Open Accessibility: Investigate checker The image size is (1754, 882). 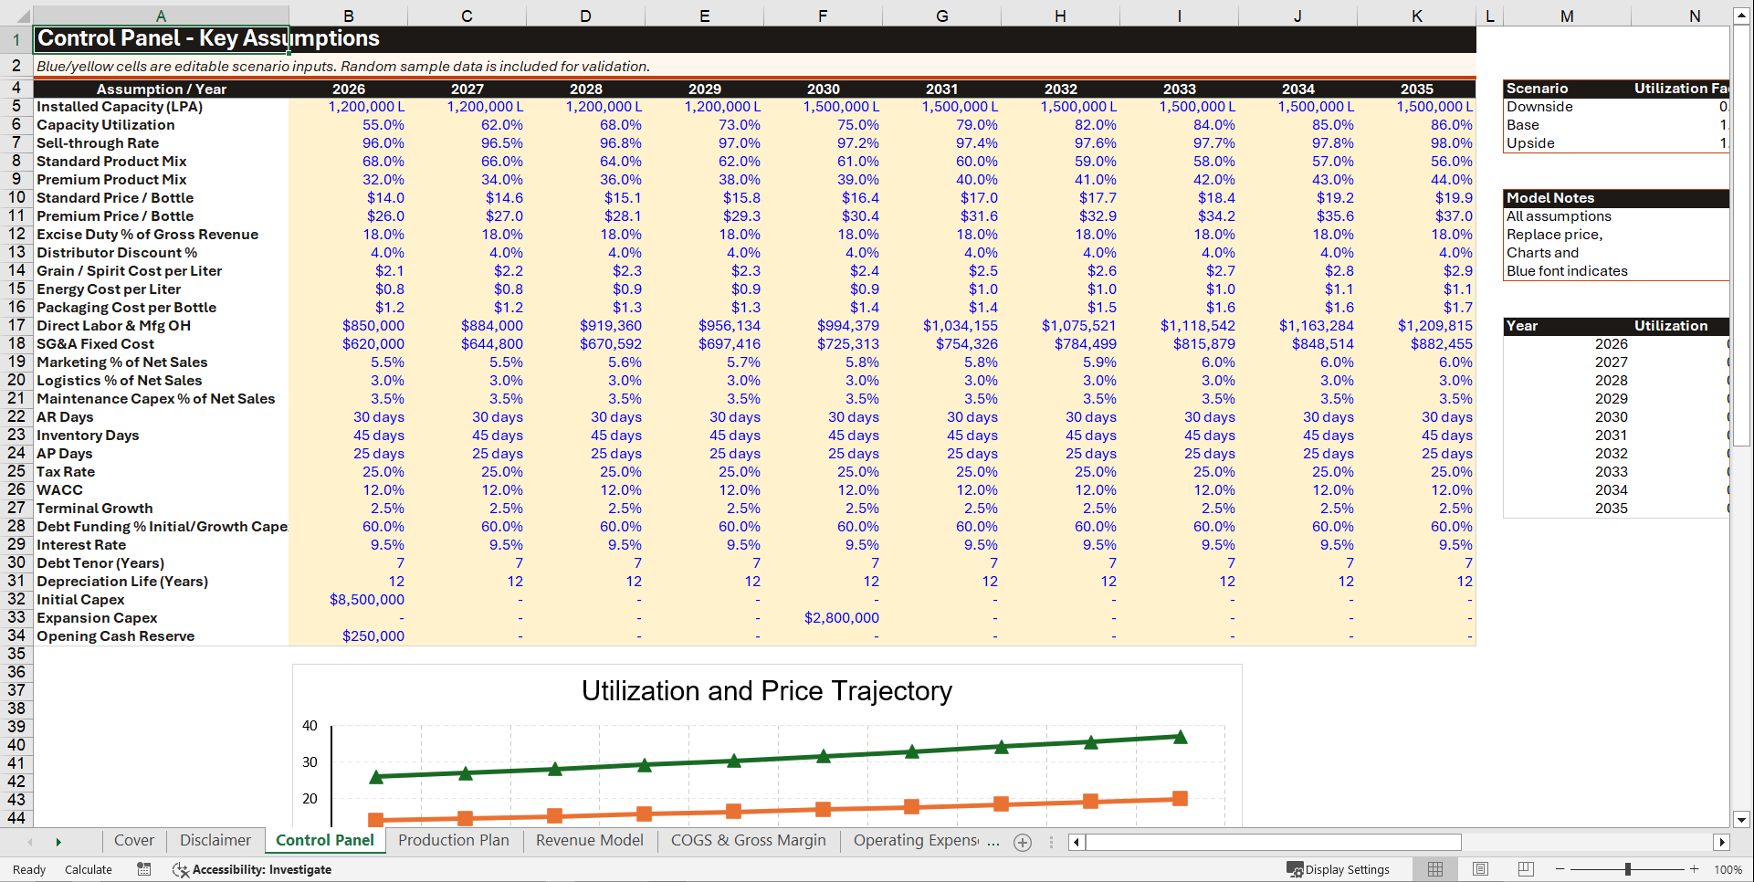(252, 869)
